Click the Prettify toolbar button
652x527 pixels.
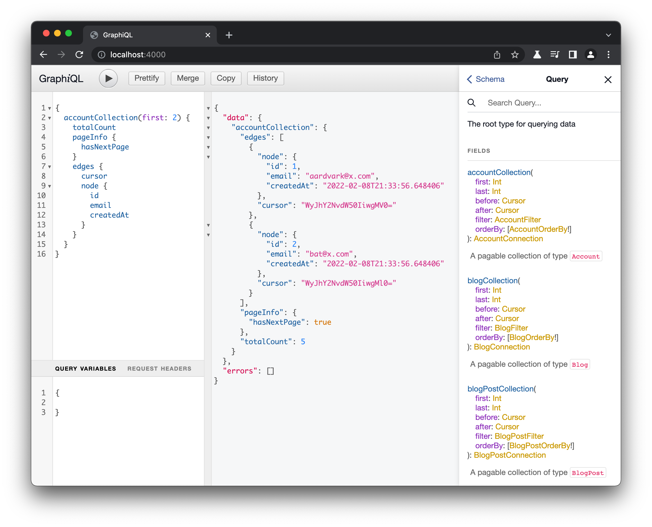click(147, 78)
